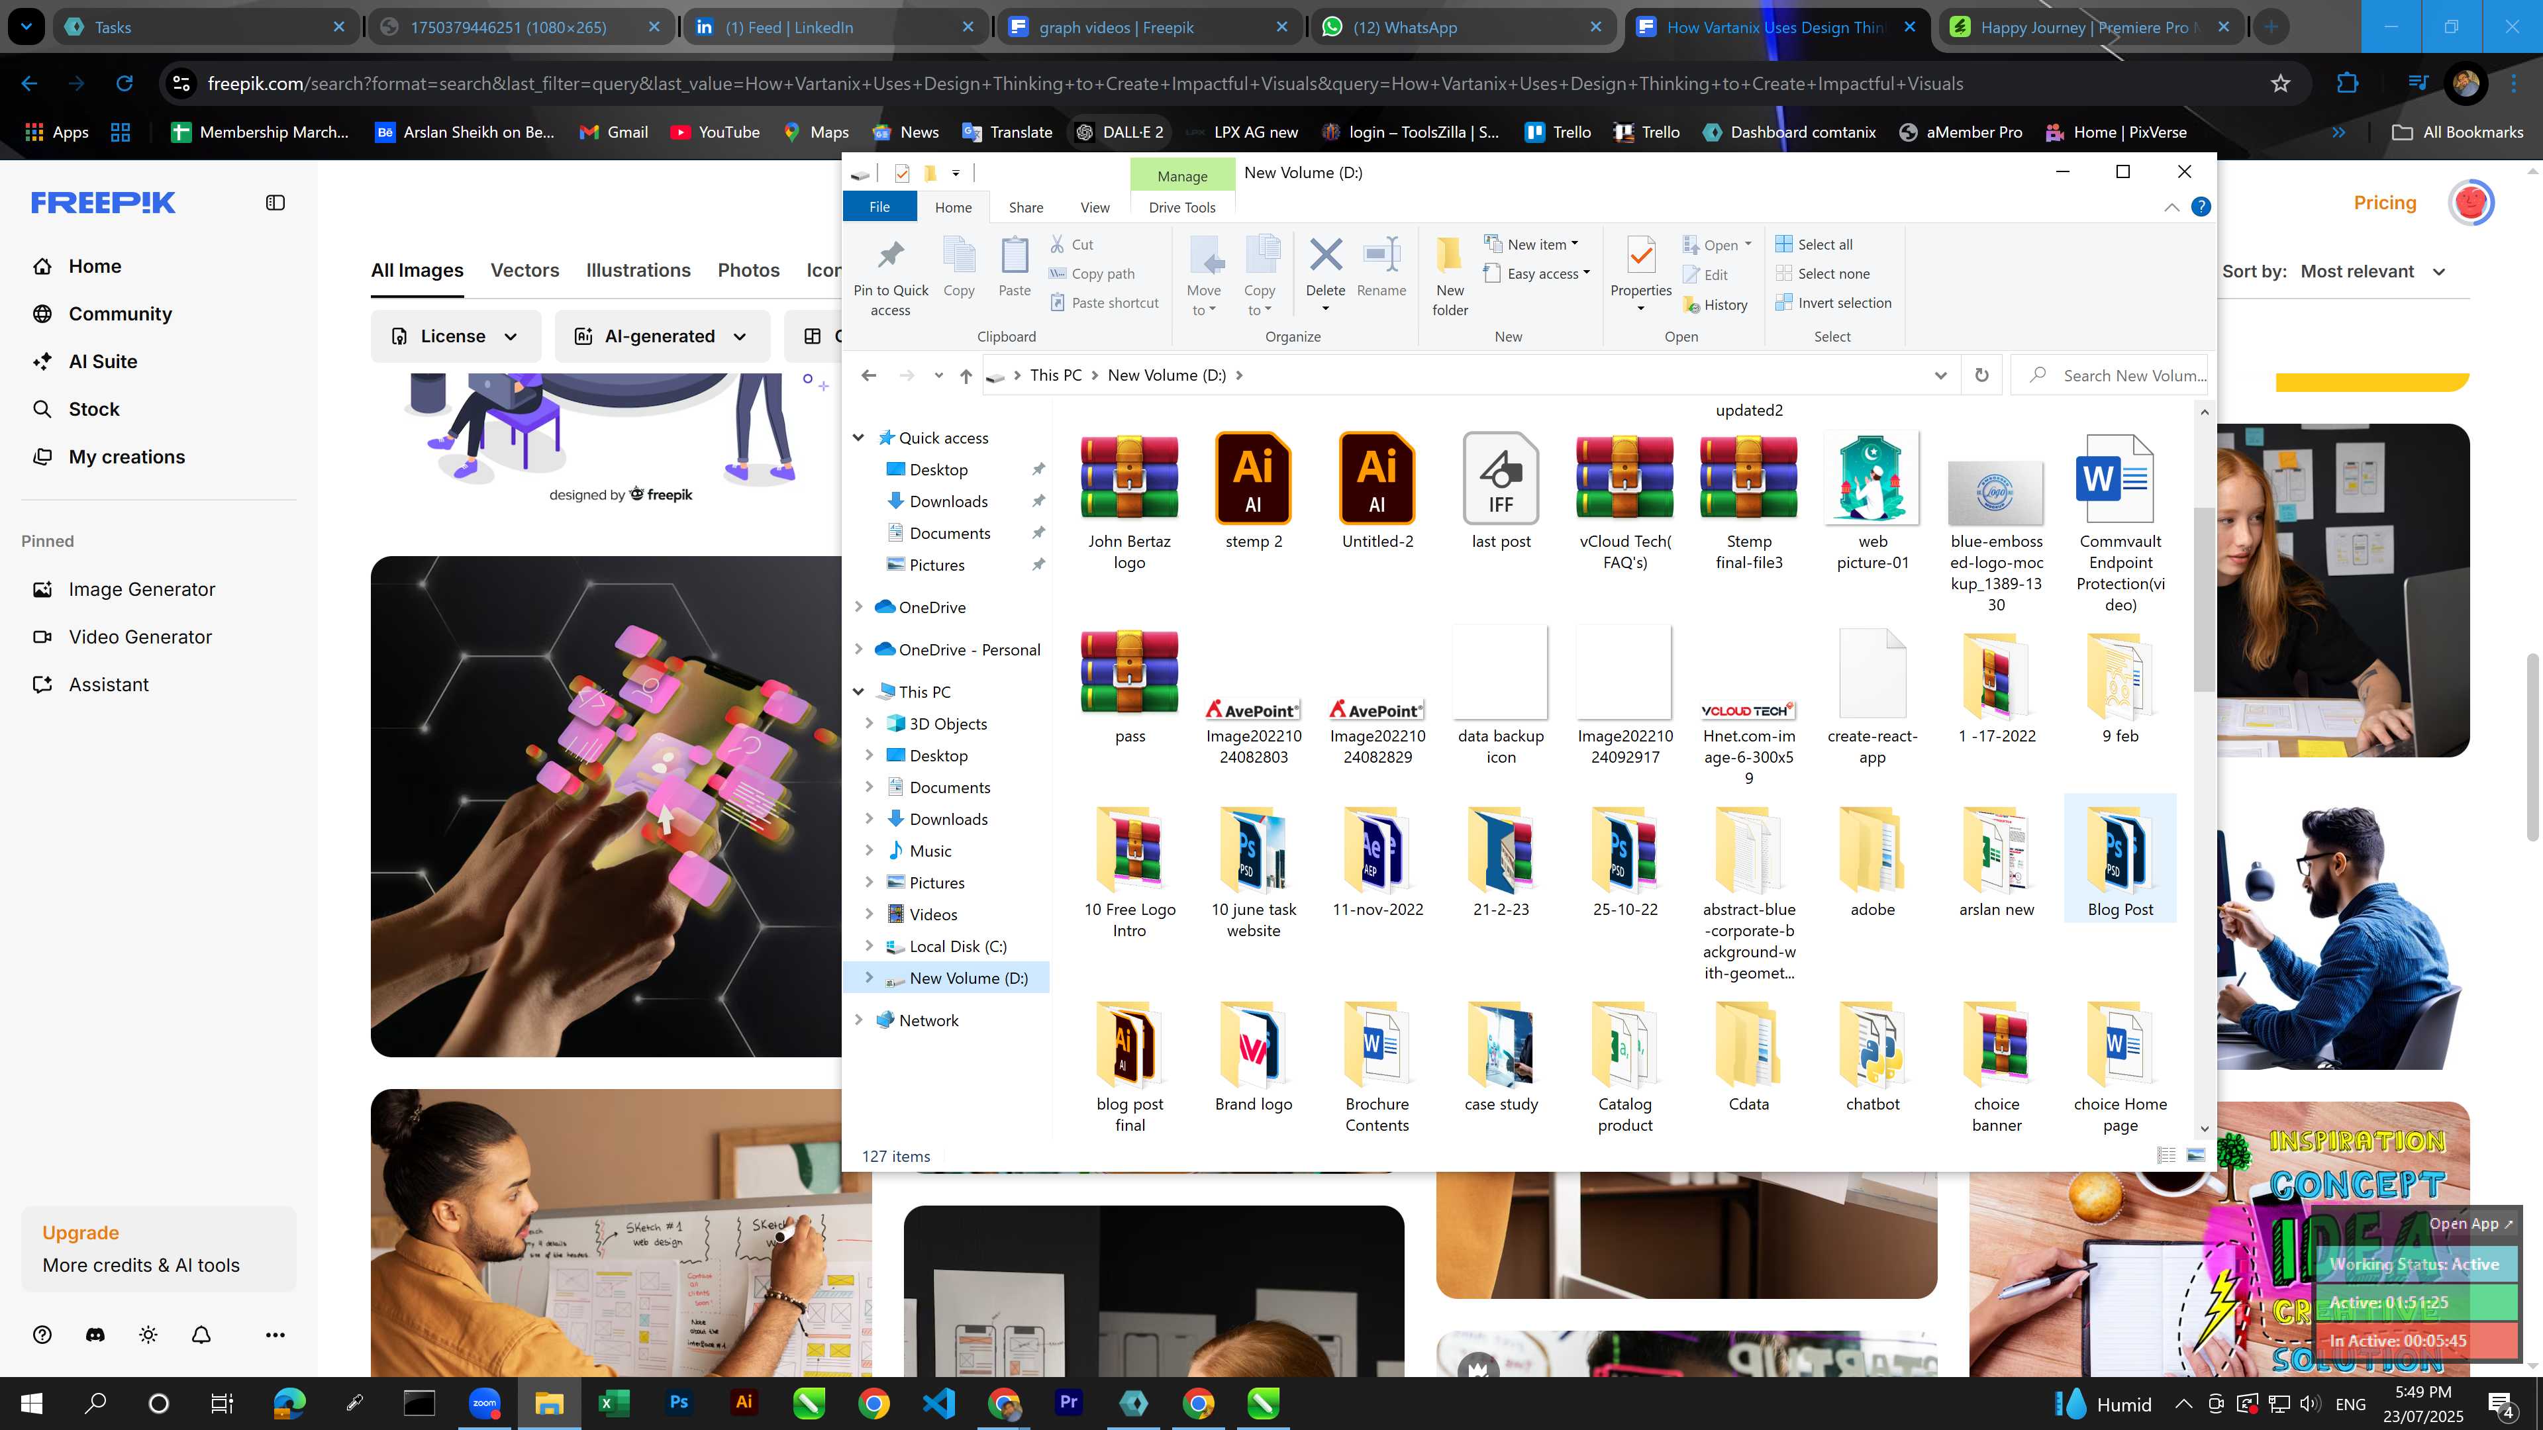
Task: Switch Explorer to large icons view
Action: (x=2195, y=1155)
